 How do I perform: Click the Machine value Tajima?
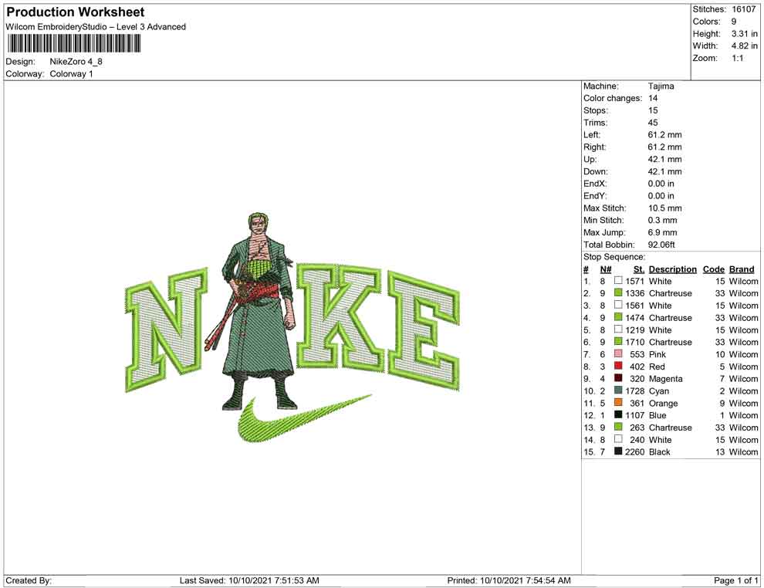661,86
